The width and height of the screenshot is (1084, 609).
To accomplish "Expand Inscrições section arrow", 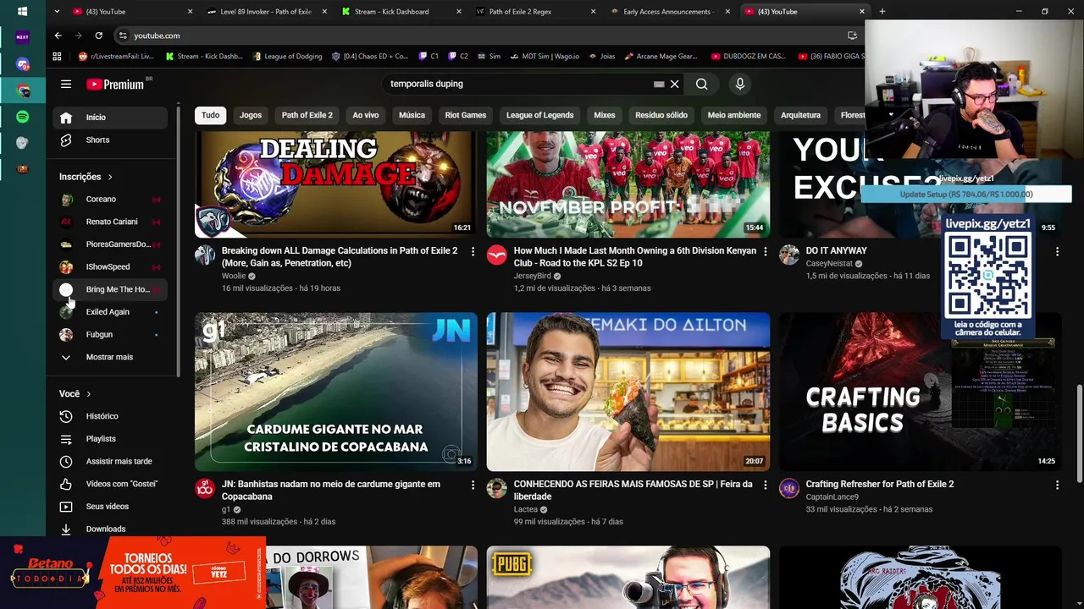I will 110,177.
